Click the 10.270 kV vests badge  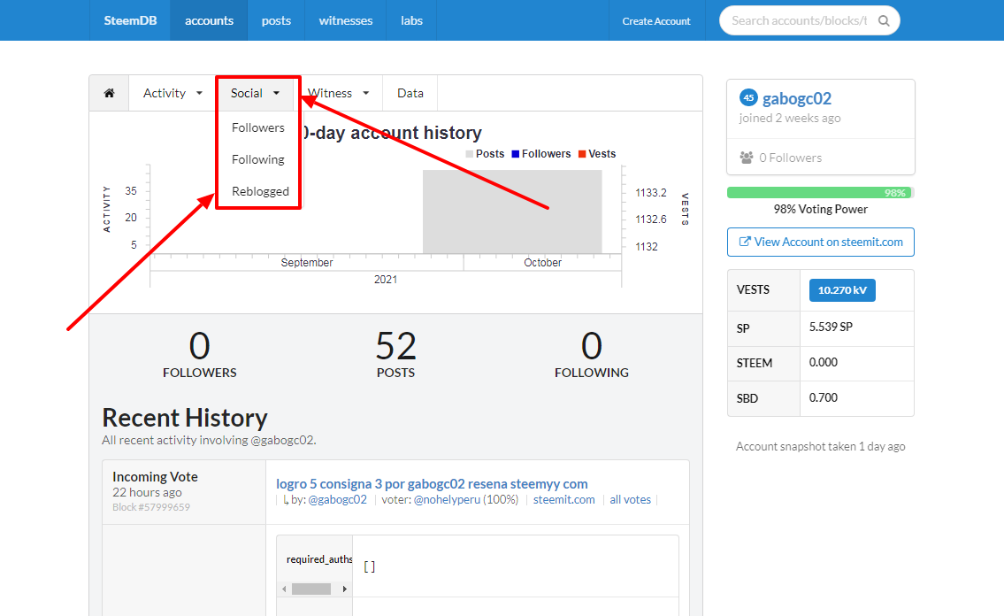coord(842,290)
